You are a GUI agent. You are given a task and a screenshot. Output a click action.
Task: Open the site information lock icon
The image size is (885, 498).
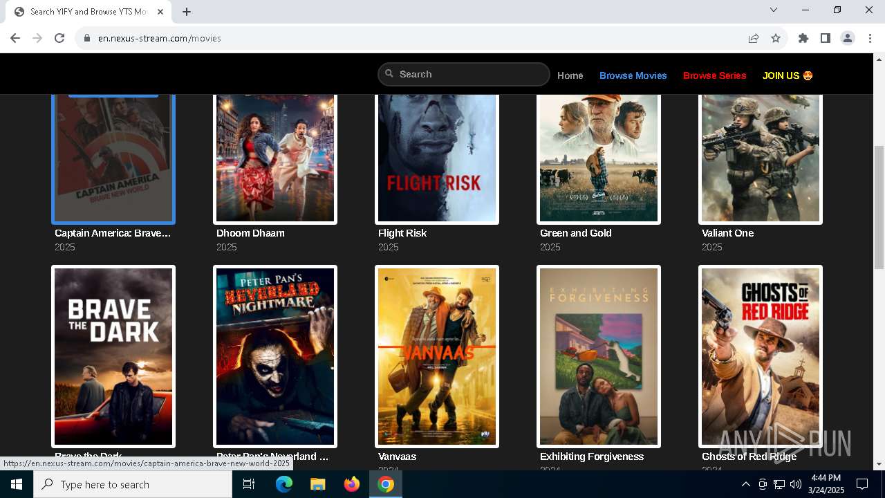click(87, 38)
